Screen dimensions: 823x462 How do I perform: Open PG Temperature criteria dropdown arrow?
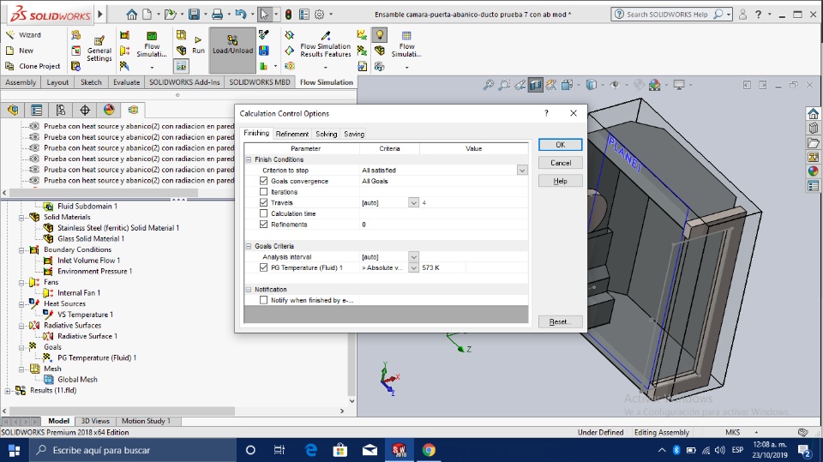pos(413,267)
